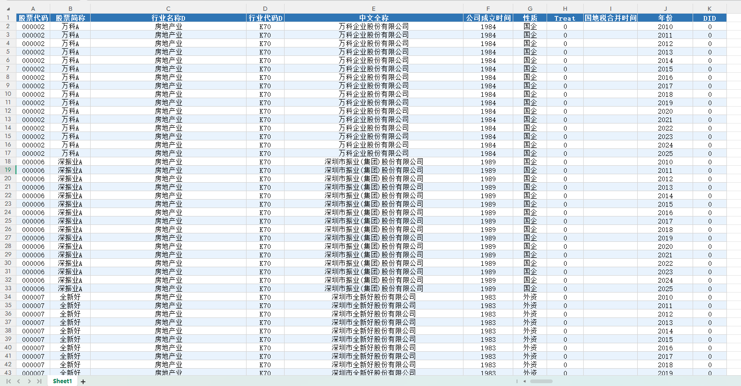This screenshot has width=741, height=386.
Task: Select 深圳市全新好股份有限公司 cell in row 38
Action: click(x=374, y=331)
